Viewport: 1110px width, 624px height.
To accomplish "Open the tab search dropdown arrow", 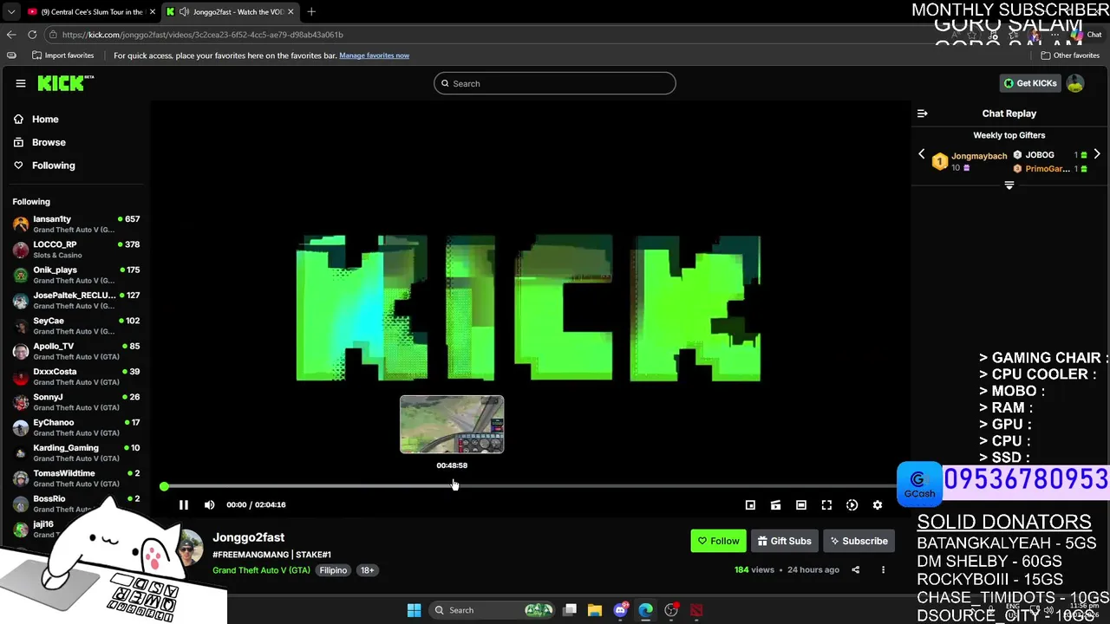I will pos(10,11).
